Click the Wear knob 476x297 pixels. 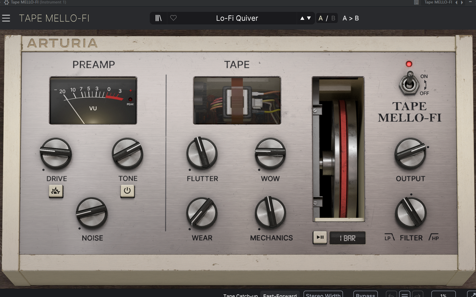(202, 213)
